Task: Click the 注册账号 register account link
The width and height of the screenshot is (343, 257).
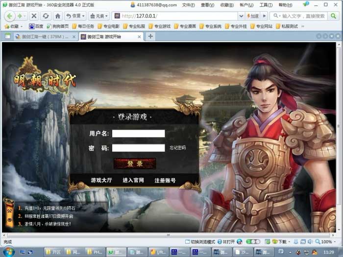Action: (165, 180)
